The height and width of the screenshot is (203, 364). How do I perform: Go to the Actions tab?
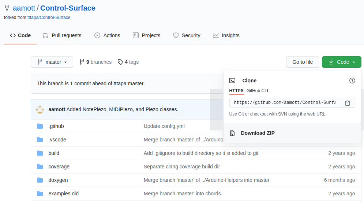107,35
